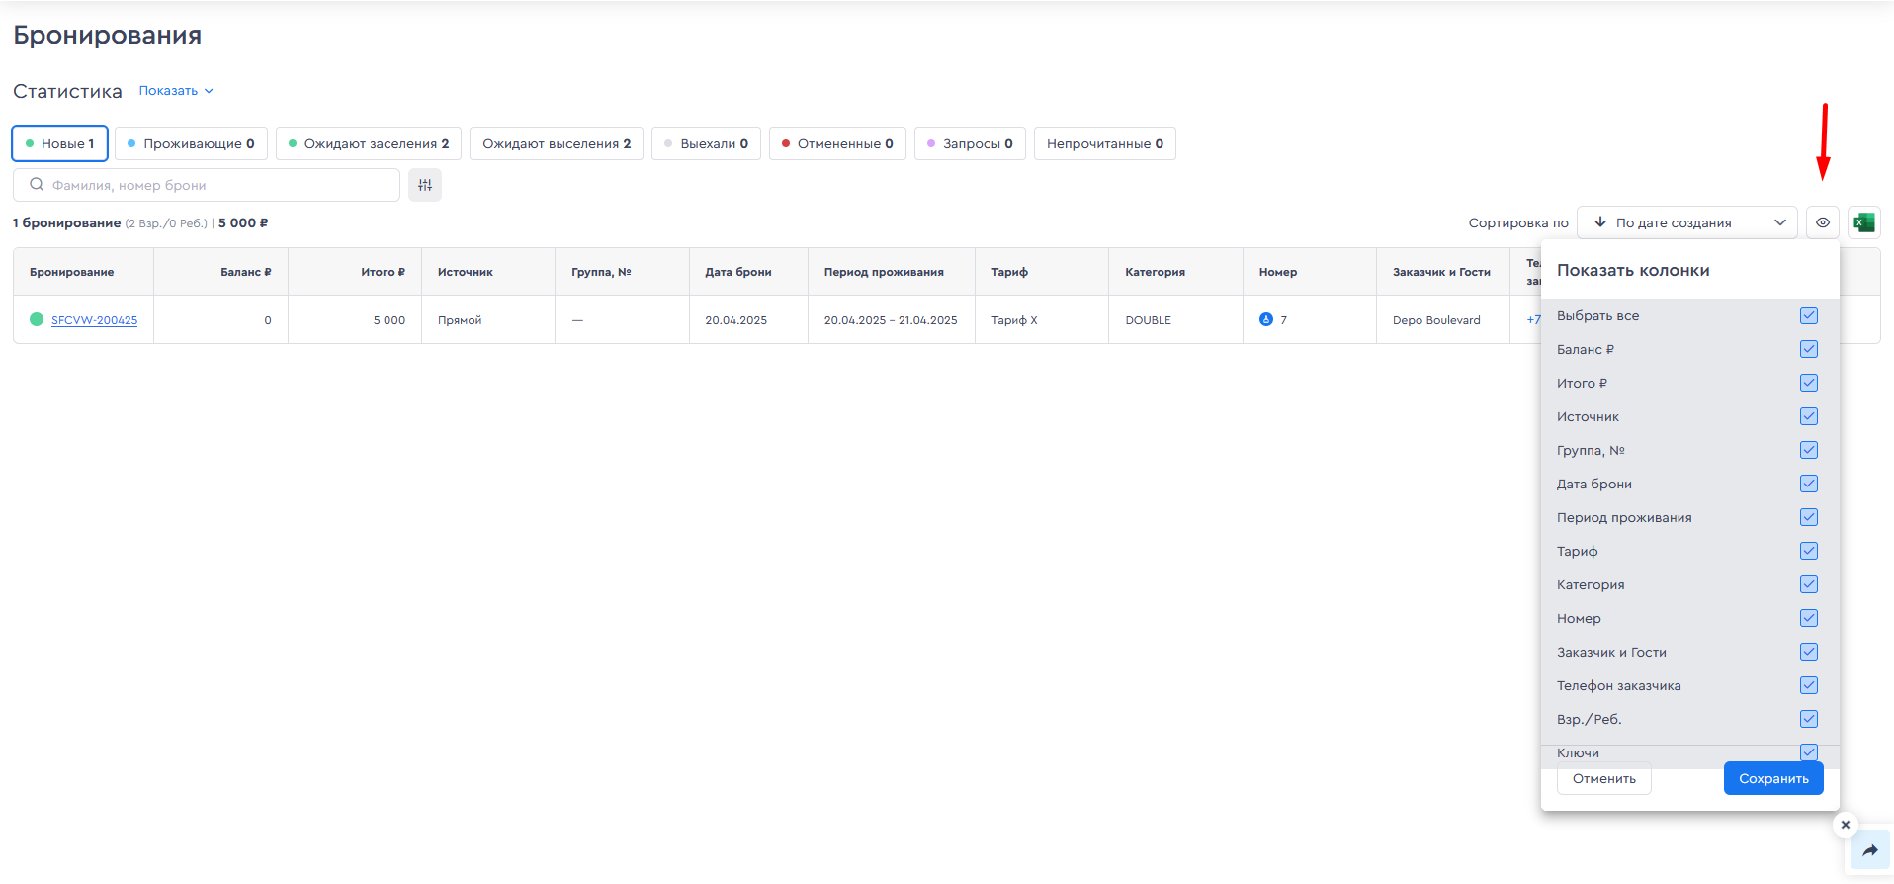The height and width of the screenshot is (884, 1894).
Task: Select the 'Ожидают выселения' tab
Action: tap(557, 143)
